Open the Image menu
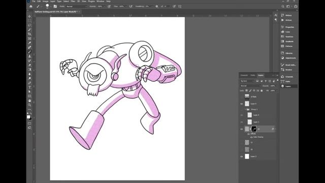 click(x=45, y=1)
